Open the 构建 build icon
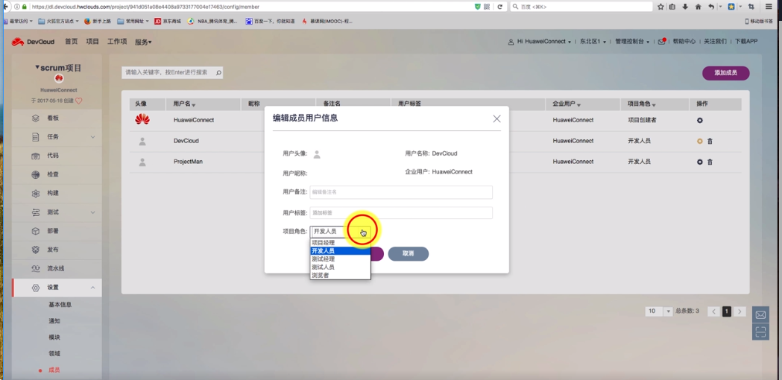Screen dimensions: 782x380 click(35, 193)
